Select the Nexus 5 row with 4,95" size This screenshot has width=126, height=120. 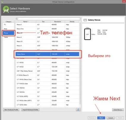(47, 46)
